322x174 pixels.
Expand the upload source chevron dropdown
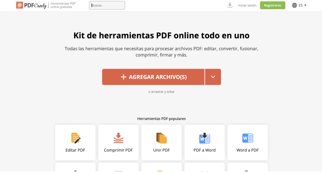[x=213, y=77]
